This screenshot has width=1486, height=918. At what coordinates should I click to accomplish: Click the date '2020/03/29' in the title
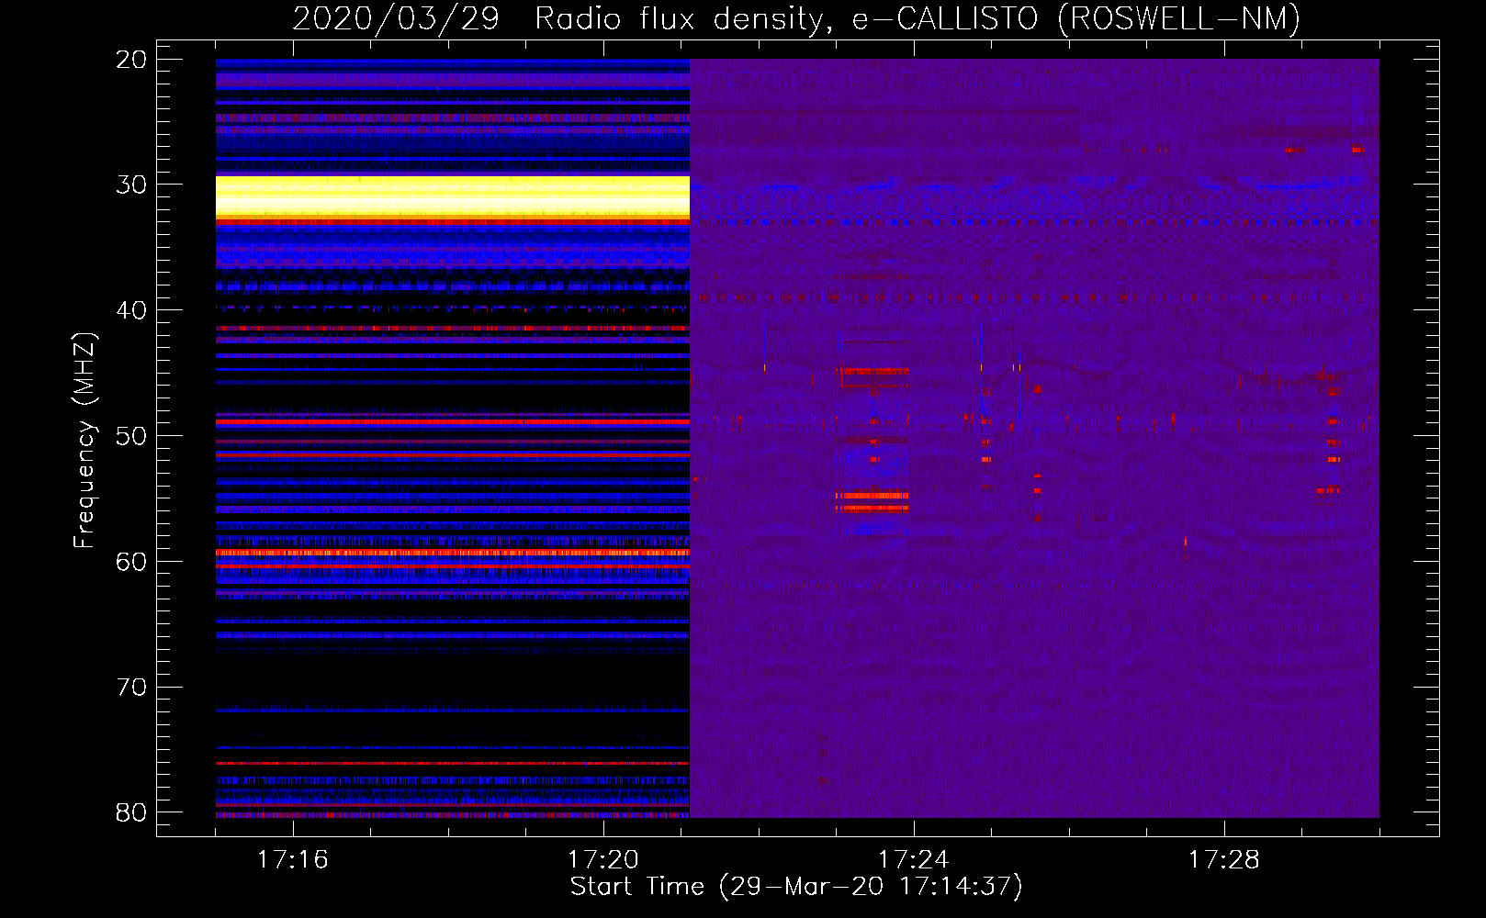tap(396, 18)
